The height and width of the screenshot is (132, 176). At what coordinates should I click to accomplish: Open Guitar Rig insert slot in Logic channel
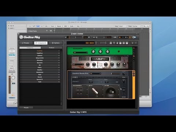point(12,55)
